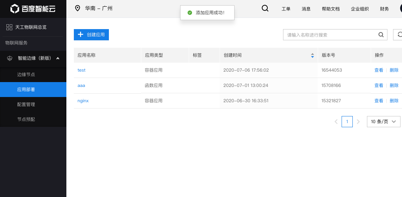Screen dimensions: 402x197
Task: Click the previous page arrow
Action: [336, 122]
